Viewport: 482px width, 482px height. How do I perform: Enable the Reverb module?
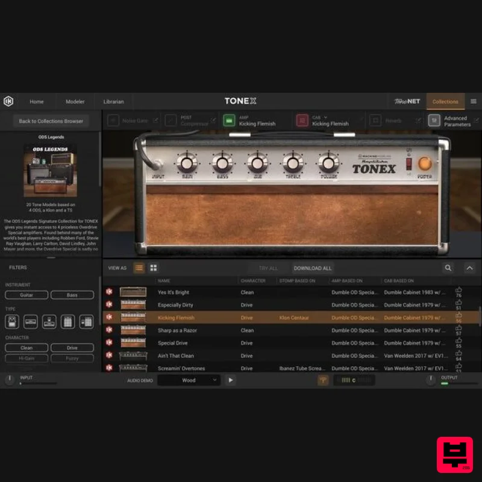(x=375, y=120)
